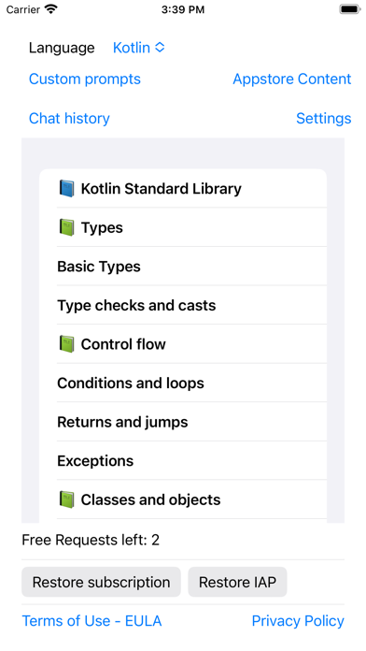Tap the Restore IAP button
Viewport: 366px width, 651px height.
click(x=237, y=582)
